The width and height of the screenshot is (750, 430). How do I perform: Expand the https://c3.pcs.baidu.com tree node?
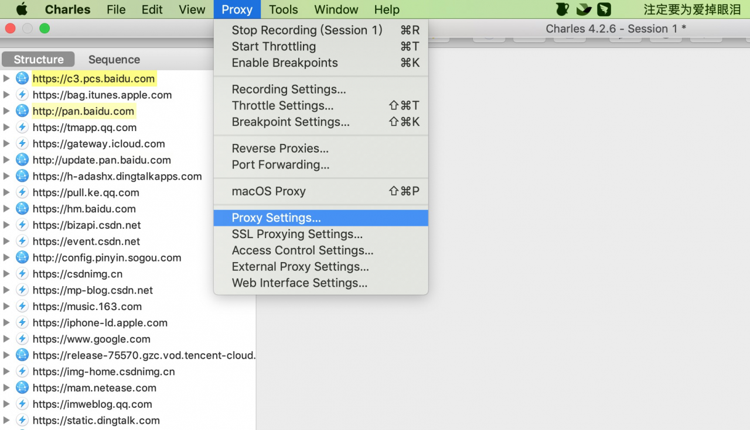click(x=6, y=78)
